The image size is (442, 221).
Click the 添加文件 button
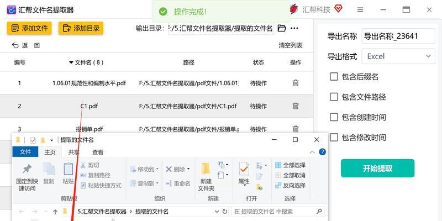tap(29, 28)
